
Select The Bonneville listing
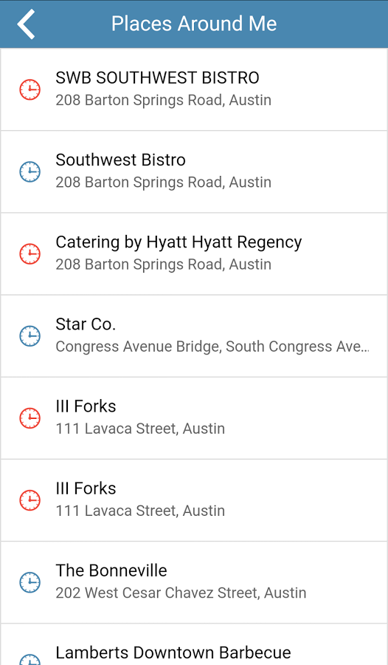[194, 582]
